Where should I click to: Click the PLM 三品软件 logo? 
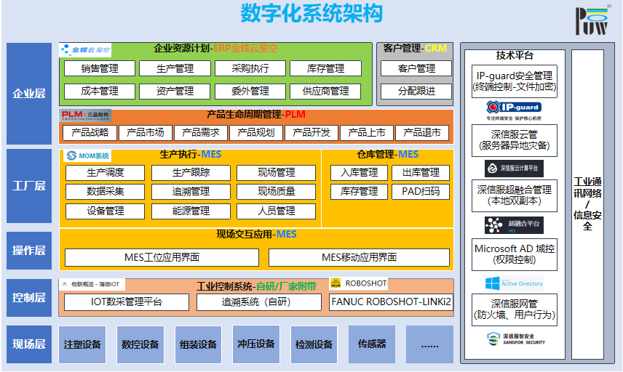[85, 116]
